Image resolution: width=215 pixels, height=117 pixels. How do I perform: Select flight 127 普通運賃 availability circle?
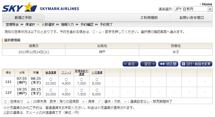tap(51, 90)
